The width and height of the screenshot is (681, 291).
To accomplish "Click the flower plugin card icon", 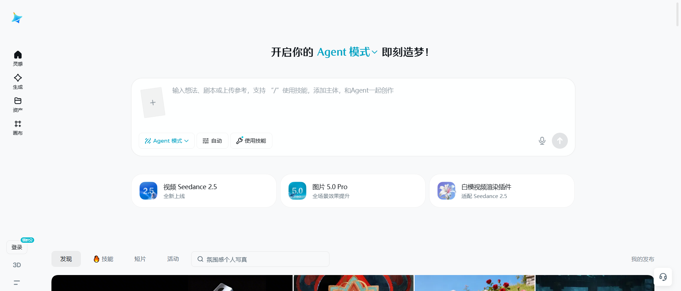I will [446, 191].
